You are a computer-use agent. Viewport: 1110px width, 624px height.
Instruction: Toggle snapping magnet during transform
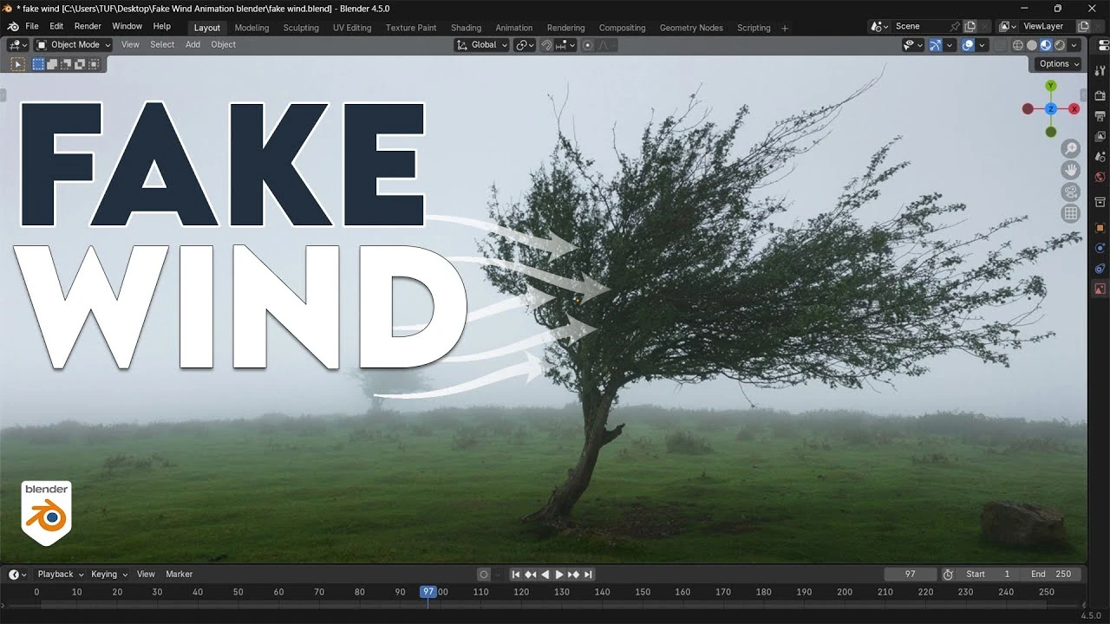click(546, 45)
